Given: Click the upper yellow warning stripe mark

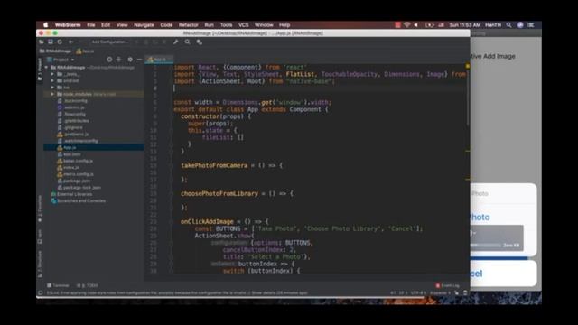Looking at the screenshot, I should 468,151.
